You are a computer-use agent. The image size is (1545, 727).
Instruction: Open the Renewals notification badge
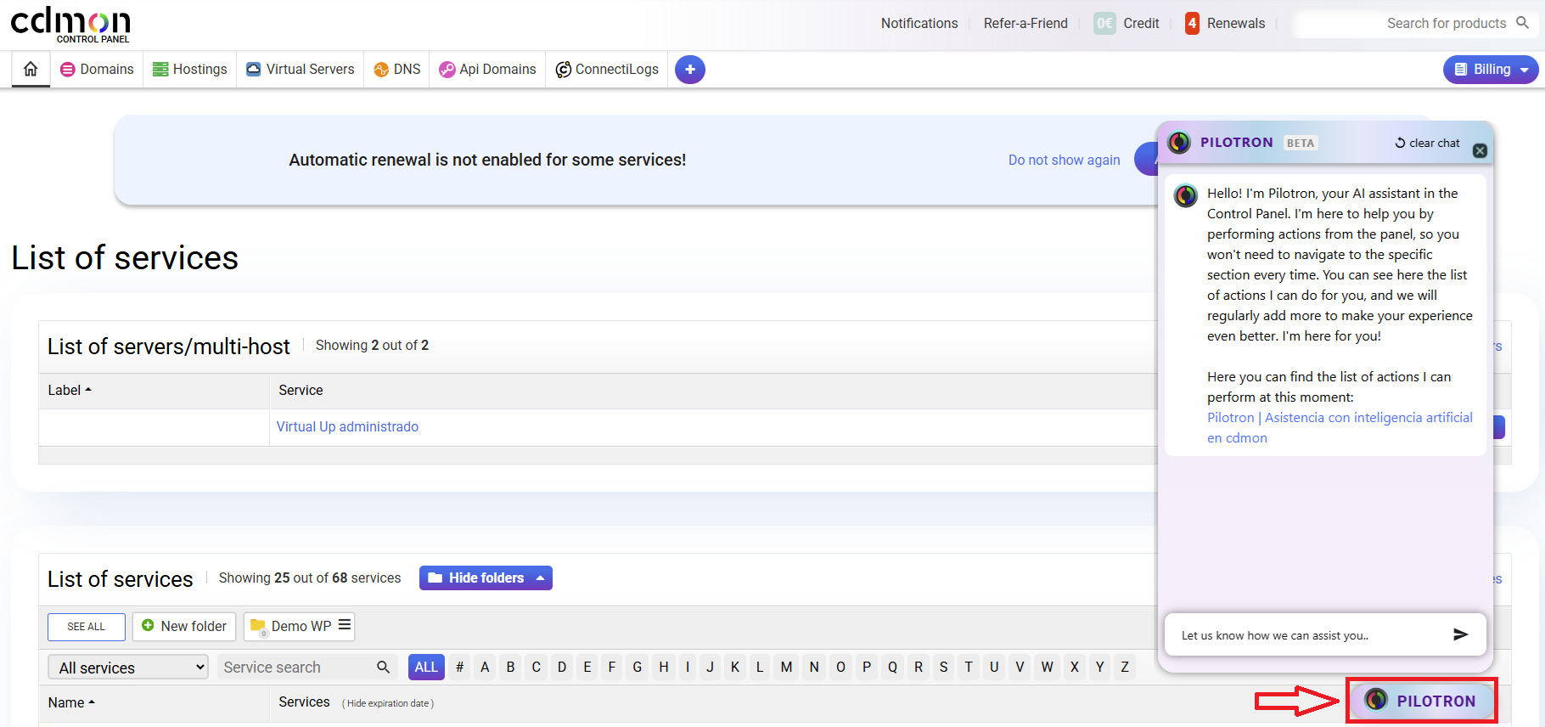point(1192,24)
